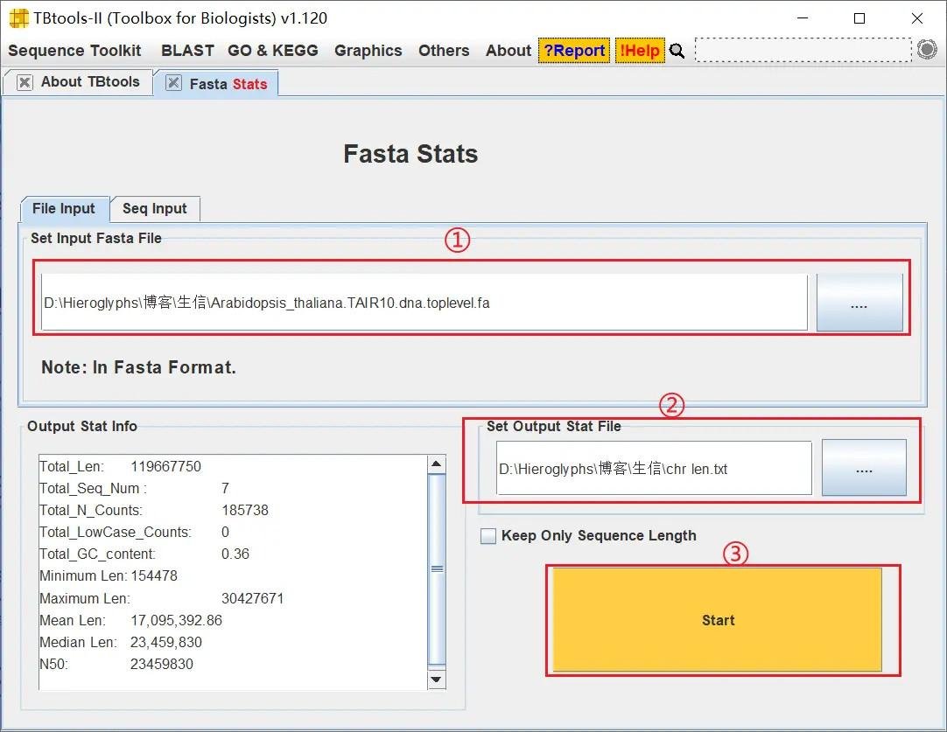
Task: Click the Note: In Fasta Format text
Action: coord(138,367)
